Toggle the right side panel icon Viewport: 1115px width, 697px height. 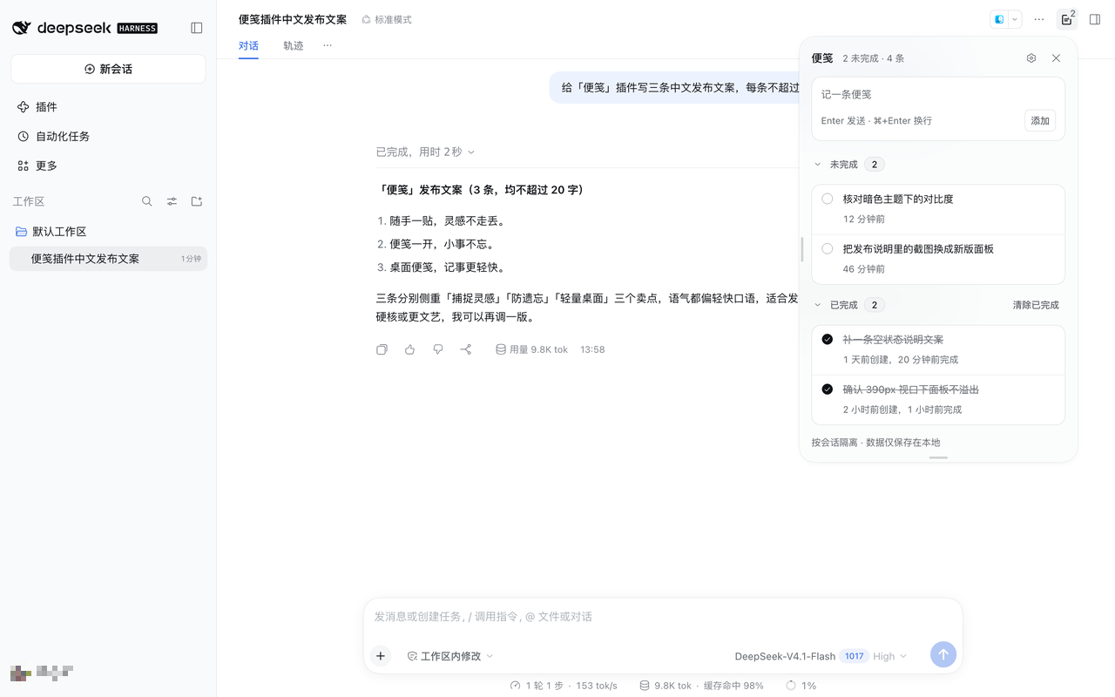[1095, 19]
